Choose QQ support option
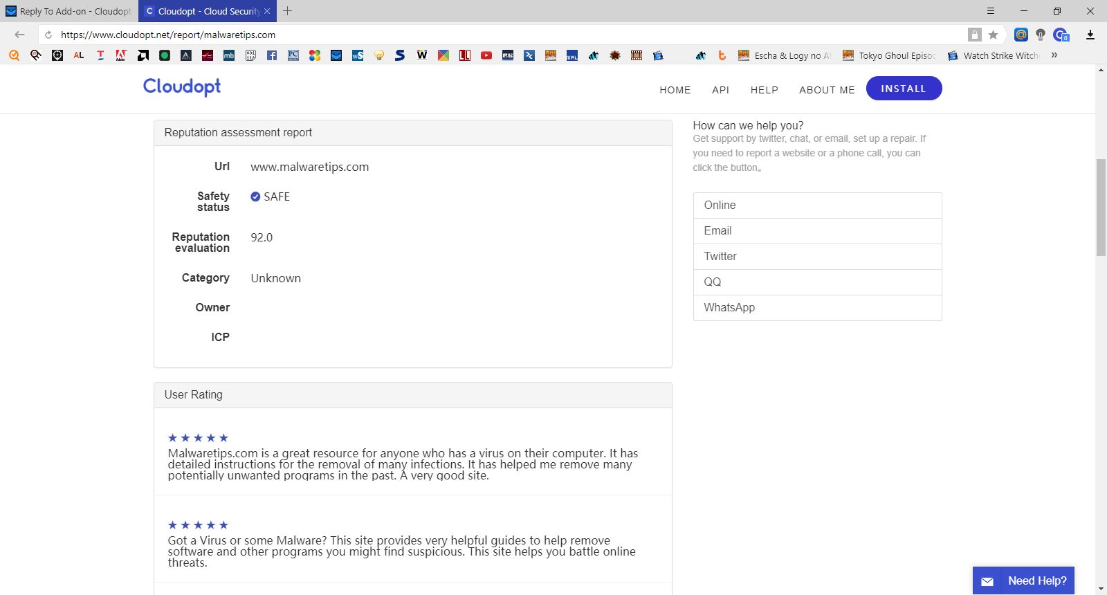The height and width of the screenshot is (595, 1107). coord(817,282)
